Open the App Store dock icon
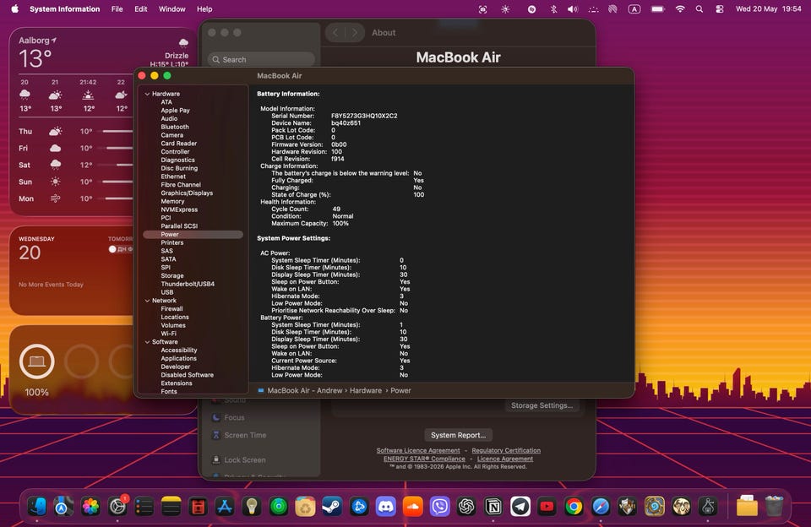The height and width of the screenshot is (527, 811). (225, 507)
